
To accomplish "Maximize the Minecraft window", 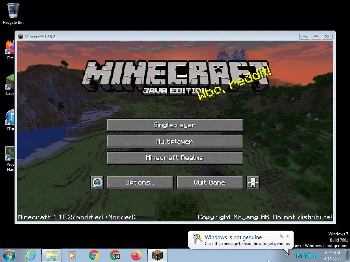I will (x=316, y=37).
